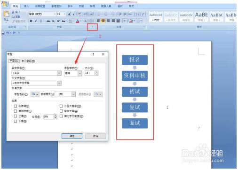The height and width of the screenshot is (170, 238).
Task: Click the Undo arrow icon
Action: tap(8, 33)
